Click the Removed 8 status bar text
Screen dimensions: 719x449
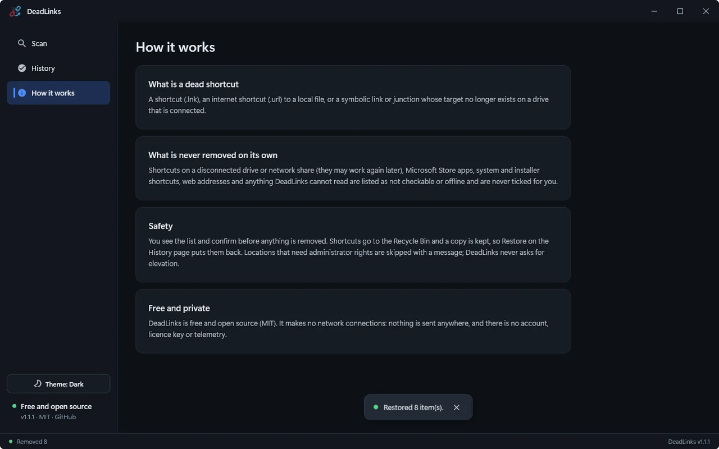click(x=32, y=442)
